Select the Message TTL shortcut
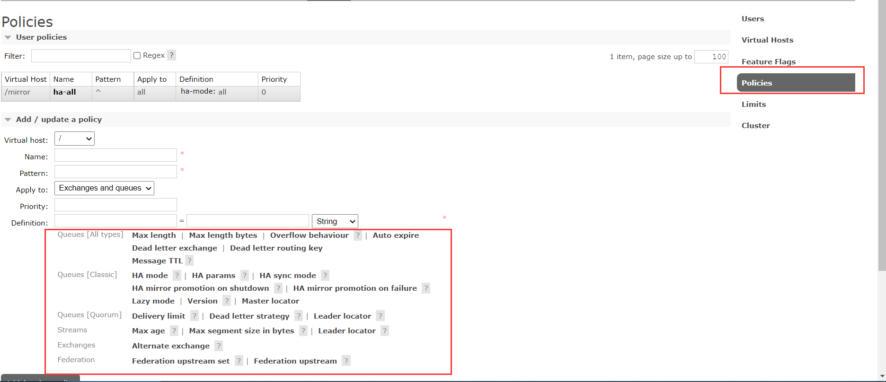The width and height of the screenshot is (886, 382). 157,261
